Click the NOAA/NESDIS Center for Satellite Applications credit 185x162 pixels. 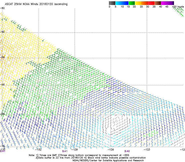(x=108, y=161)
